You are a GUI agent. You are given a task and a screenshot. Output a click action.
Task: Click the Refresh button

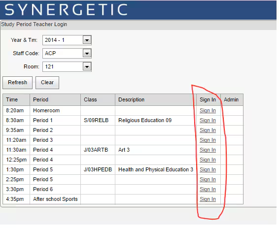pyautogui.click(x=17, y=83)
